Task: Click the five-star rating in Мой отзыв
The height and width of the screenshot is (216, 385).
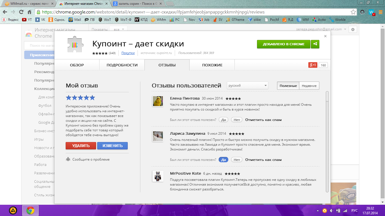Action: (x=80, y=98)
